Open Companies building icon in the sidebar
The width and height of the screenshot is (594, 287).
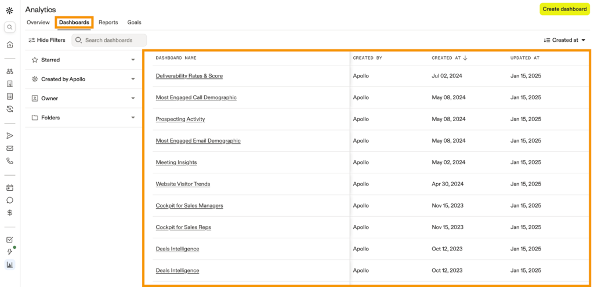[10, 84]
